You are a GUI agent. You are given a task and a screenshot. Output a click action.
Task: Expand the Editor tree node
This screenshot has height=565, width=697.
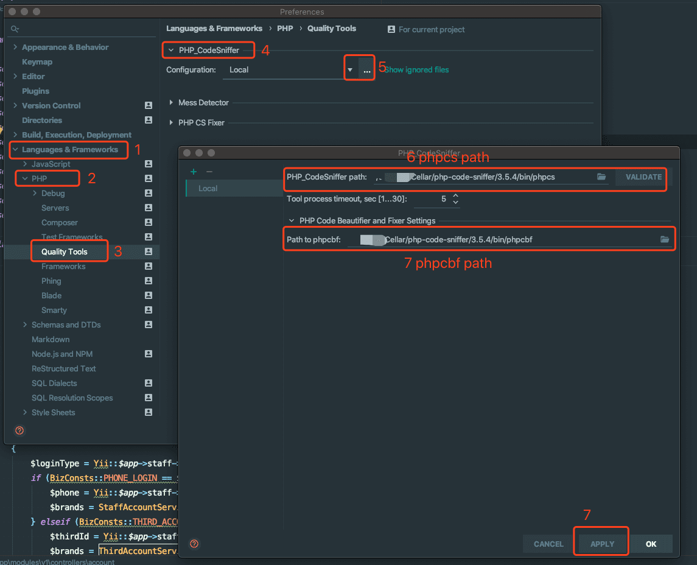(16, 76)
